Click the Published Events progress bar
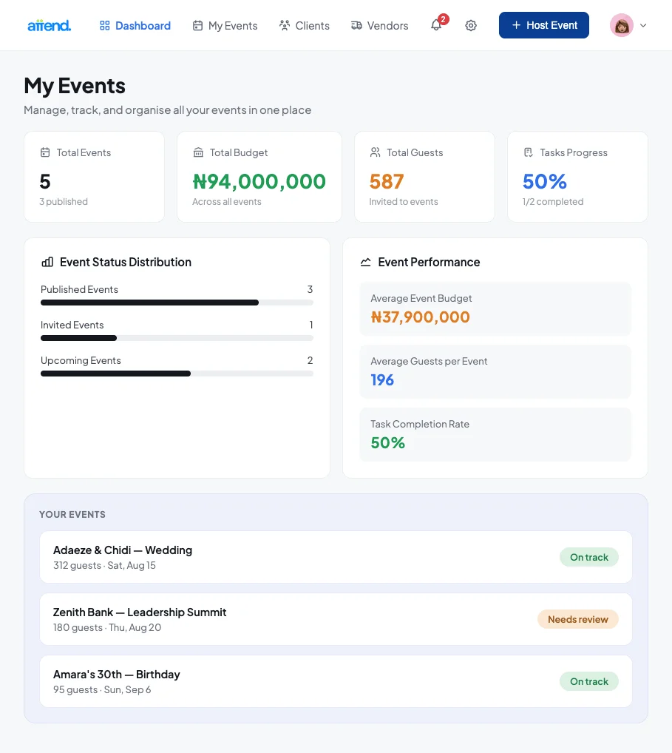The height and width of the screenshot is (753, 672). pos(177,303)
